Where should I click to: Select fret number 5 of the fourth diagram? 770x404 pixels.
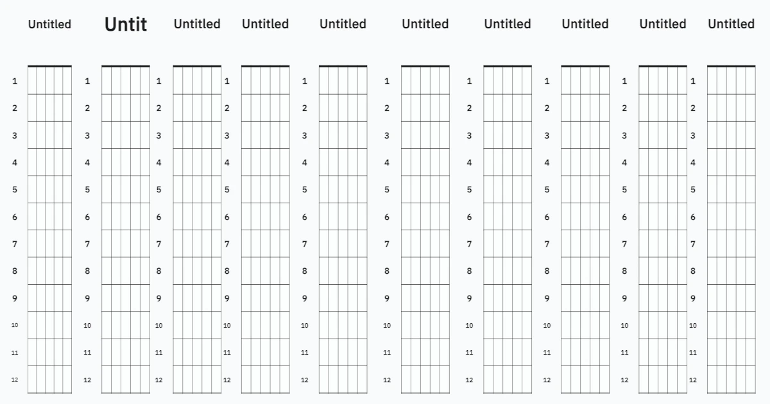(227, 190)
